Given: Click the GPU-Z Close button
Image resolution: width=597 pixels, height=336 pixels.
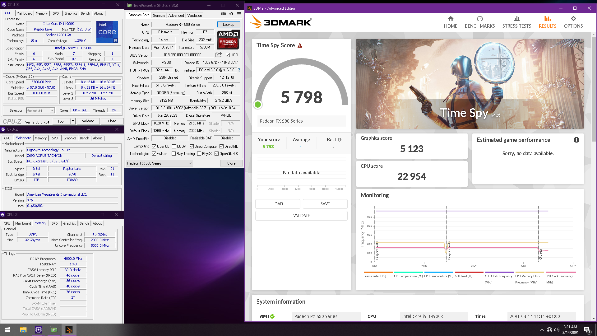Looking at the screenshot, I should (x=231, y=163).
